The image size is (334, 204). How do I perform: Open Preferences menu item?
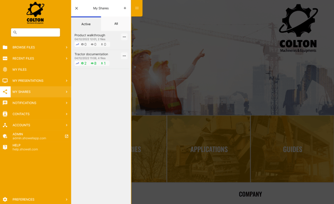click(36, 200)
